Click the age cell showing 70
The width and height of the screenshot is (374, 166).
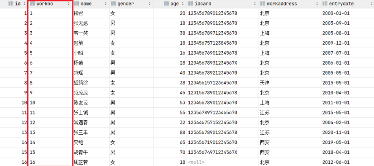(182, 152)
